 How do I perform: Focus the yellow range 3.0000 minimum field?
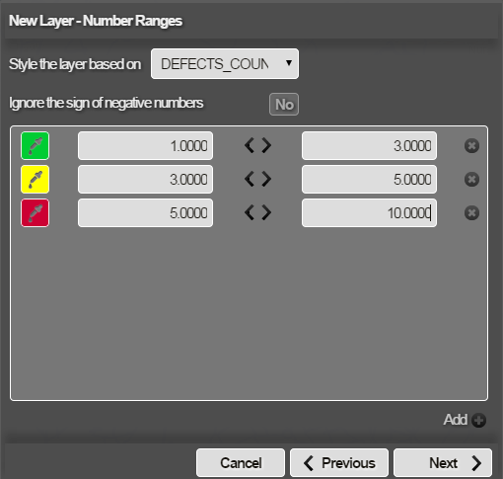coord(145,179)
